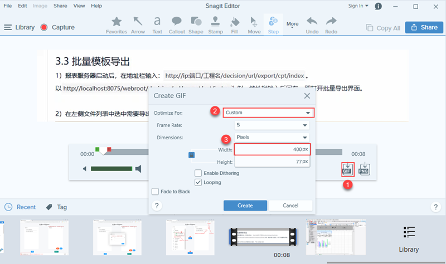
Task: Click the Redo arrow
Action: pos(331,25)
